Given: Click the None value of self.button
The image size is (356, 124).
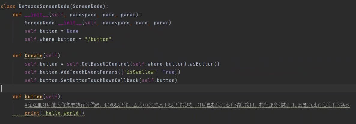Looking at the screenshot, I should [72, 31].
